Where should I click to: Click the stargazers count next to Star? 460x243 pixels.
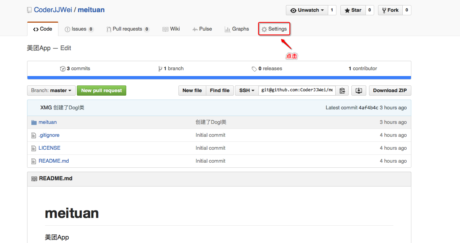click(x=370, y=10)
